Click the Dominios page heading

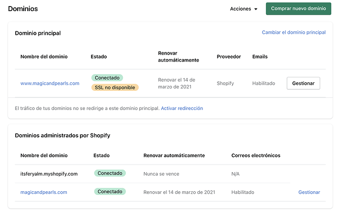pyautogui.click(x=23, y=9)
